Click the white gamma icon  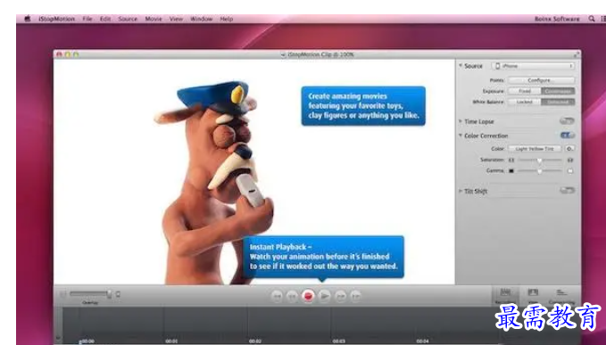(x=570, y=170)
